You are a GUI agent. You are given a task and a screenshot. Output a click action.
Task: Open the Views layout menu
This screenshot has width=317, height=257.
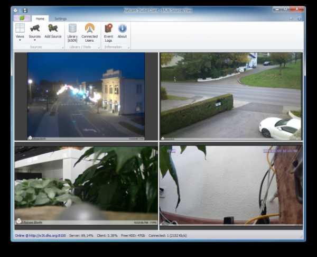click(x=20, y=29)
